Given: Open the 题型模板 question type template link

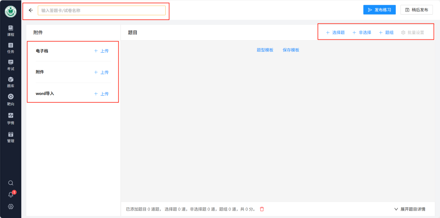Looking at the screenshot, I should pos(265,50).
